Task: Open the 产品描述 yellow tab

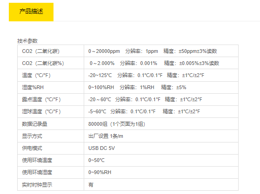Action: click(31, 12)
